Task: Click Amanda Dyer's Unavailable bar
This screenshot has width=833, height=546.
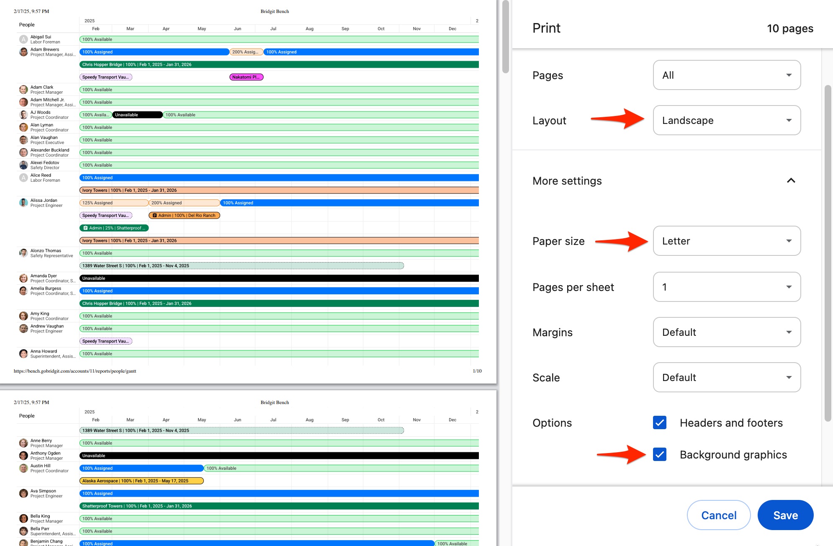Action: click(279, 278)
